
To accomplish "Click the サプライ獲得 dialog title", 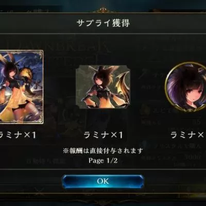I will tap(103, 23).
